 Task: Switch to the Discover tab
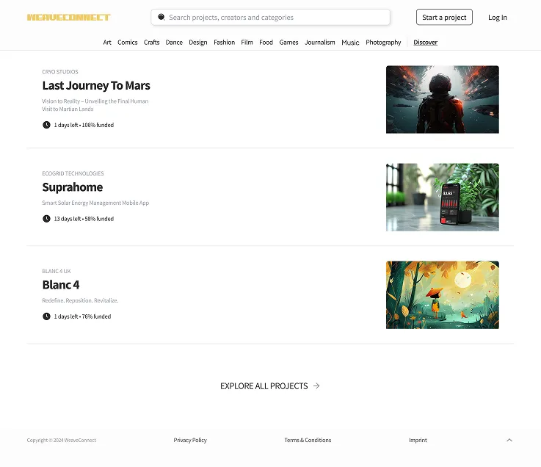[425, 43]
